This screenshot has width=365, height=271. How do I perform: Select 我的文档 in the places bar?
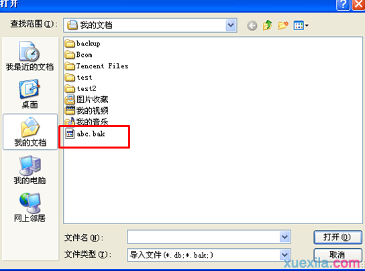click(x=30, y=132)
